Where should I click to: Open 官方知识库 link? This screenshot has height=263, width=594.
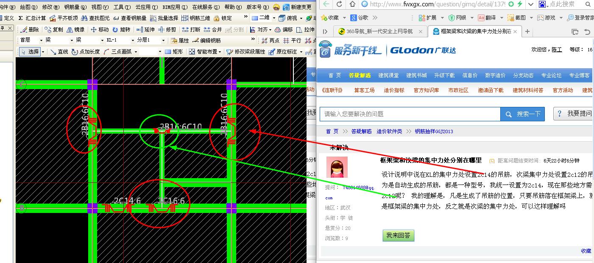pos(426,90)
